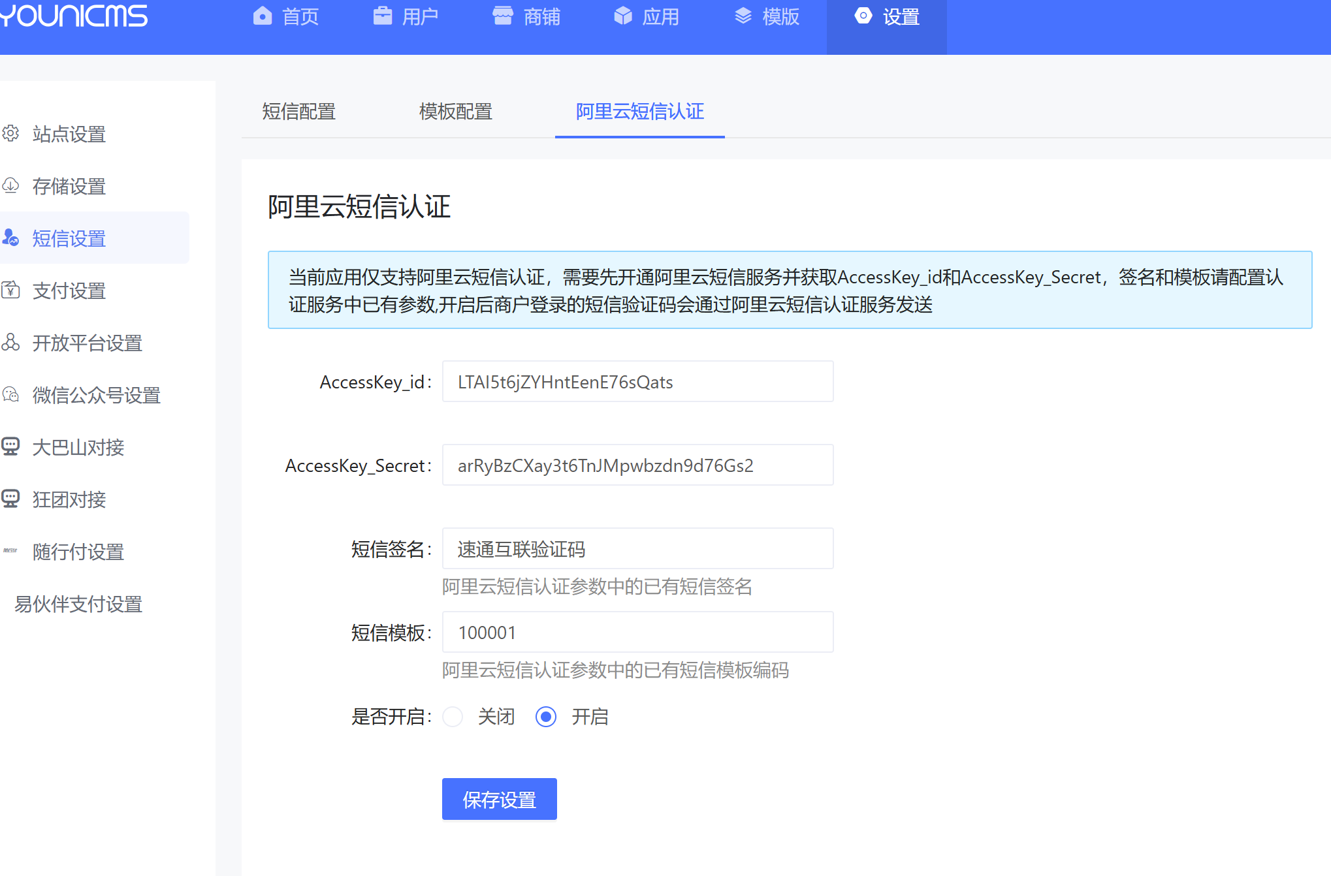
Task: Click the AccessKey_Secret input field
Action: point(637,465)
